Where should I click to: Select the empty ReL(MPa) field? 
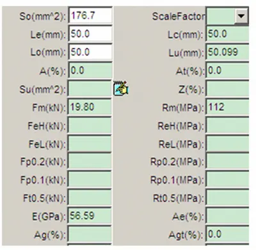pos(227,143)
